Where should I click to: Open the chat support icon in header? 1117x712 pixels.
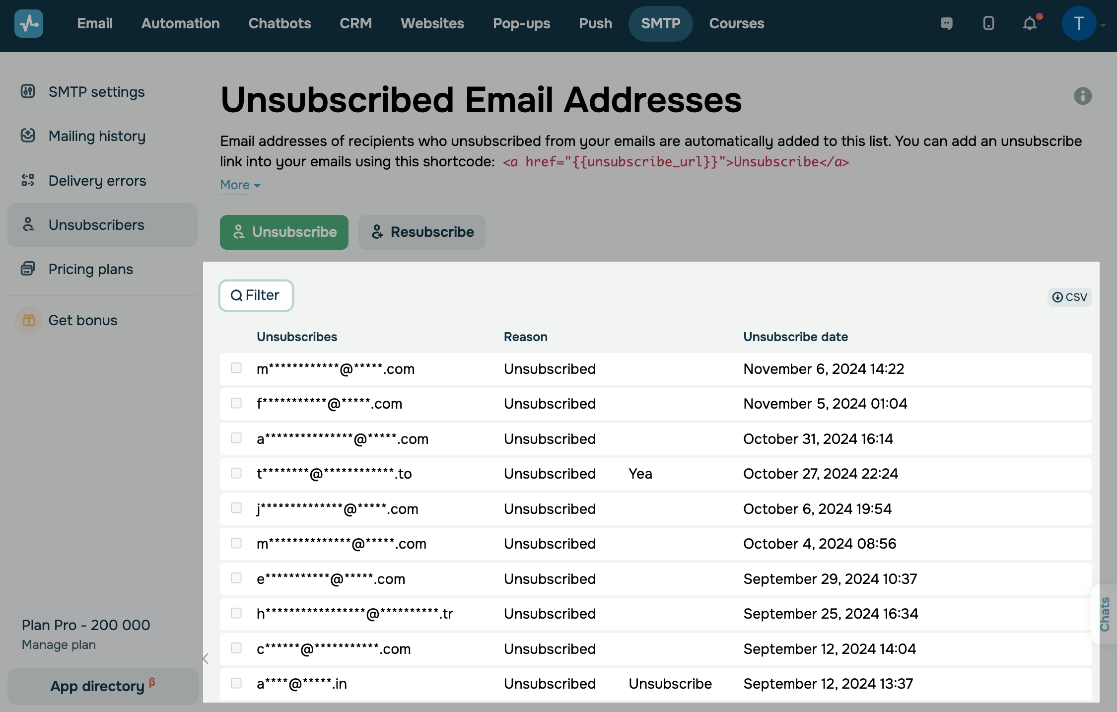tap(946, 23)
